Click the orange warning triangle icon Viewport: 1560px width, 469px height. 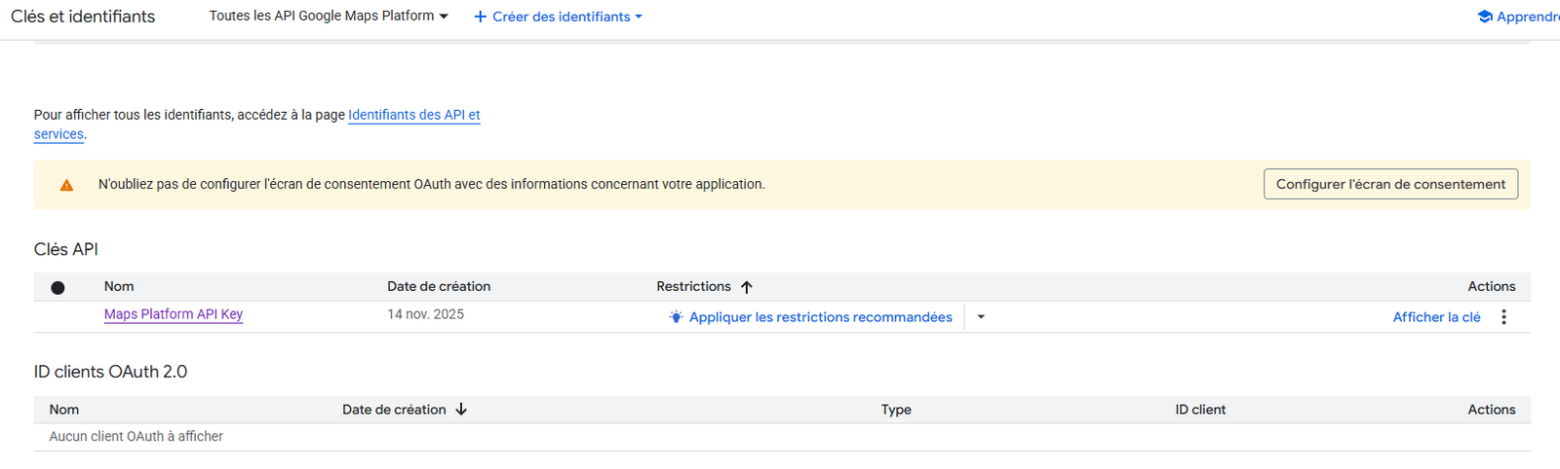pyautogui.click(x=66, y=185)
